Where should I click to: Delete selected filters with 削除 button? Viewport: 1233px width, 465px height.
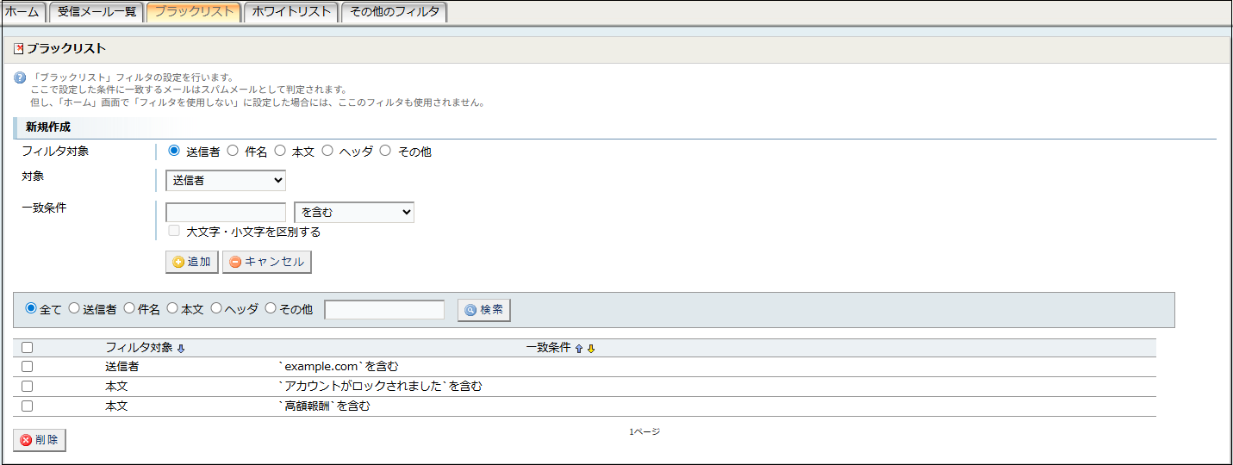coord(40,440)
